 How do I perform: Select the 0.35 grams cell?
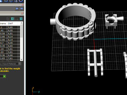click(3, 46)
